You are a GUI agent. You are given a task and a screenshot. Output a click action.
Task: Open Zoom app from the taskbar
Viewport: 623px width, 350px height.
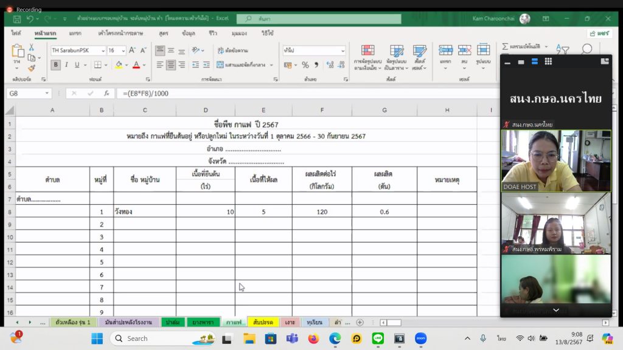[x=420, y=338]
